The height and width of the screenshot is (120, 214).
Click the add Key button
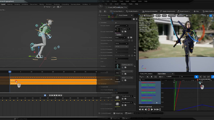(196, 11)
